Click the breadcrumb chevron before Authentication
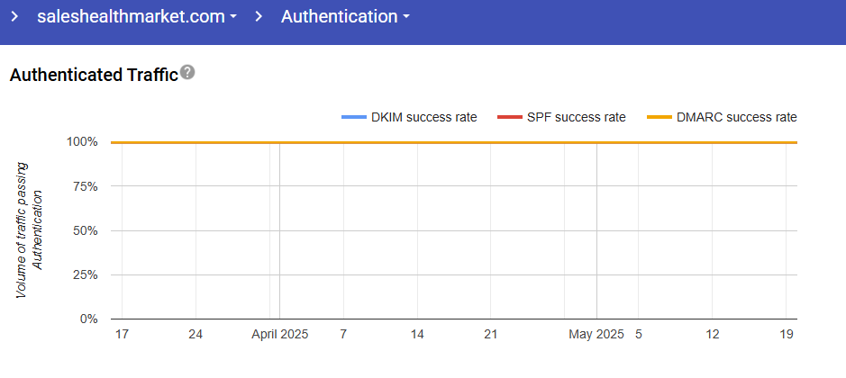 pyautogui.click(x=259, y=16)
